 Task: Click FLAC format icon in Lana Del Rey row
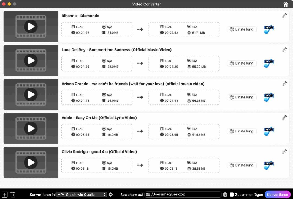269,63
